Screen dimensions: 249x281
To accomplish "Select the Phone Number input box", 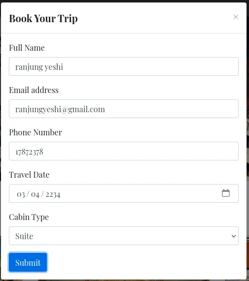I will point(124,151).
